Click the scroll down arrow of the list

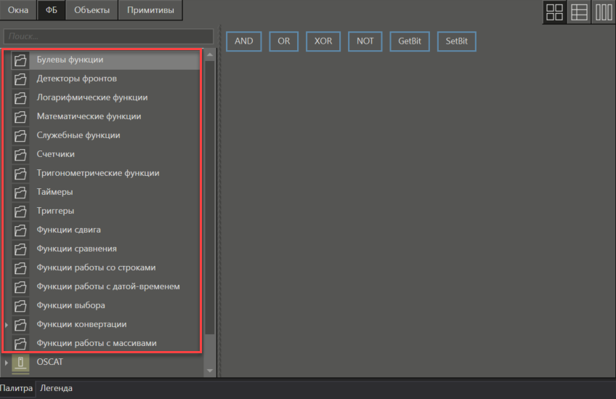pos(211,371)
